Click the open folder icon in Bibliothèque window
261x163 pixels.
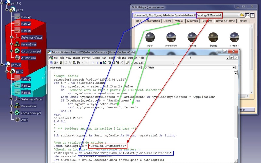[242, 15]
